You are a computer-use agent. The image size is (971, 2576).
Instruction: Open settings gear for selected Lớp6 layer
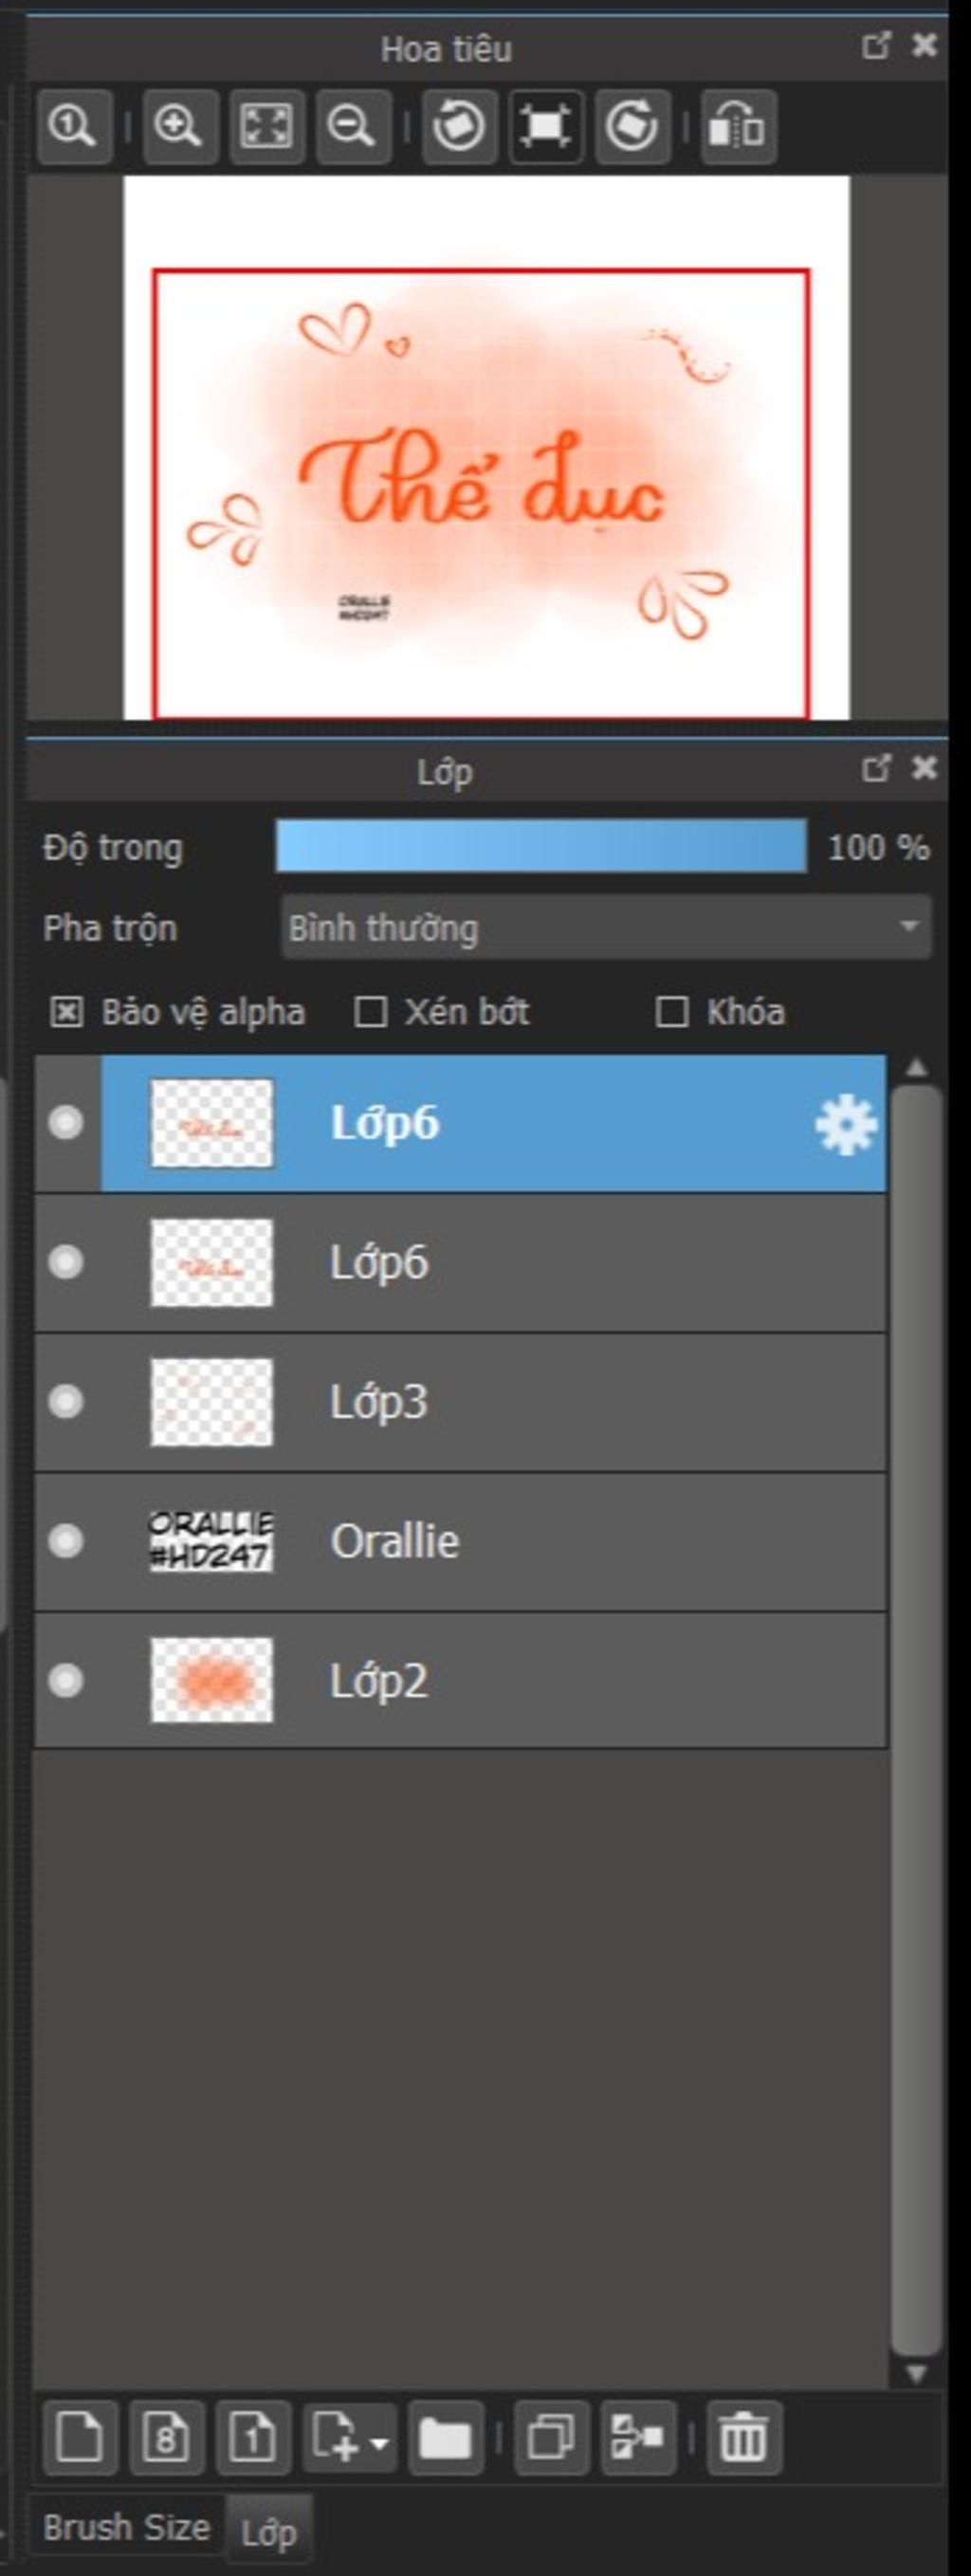pyautogui.click(x=845, y=1124)
